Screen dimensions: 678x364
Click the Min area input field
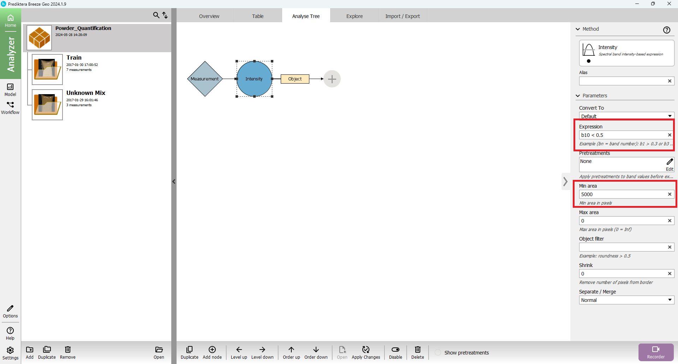(x=622, y=194)
